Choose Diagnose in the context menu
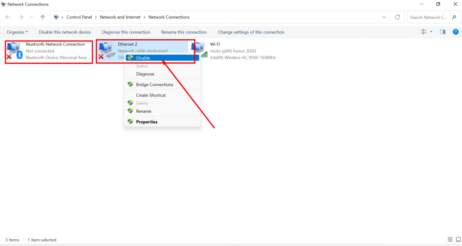Screen dimensions: 462x246 [x=162, y=74]
